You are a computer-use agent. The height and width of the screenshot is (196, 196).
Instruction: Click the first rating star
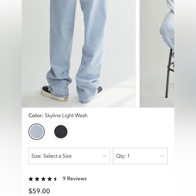[x=31, y=179]
